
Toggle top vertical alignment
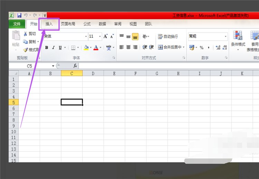(122, 36)
